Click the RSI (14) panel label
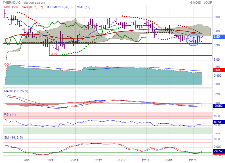Screen dimensions: 225x163 10,114
